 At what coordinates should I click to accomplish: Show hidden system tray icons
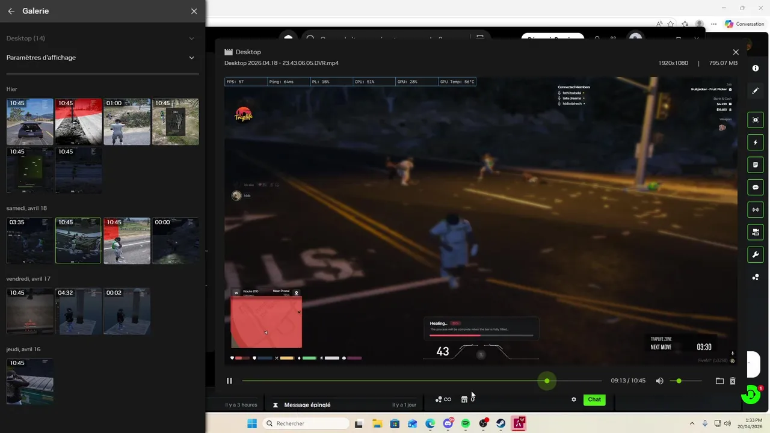tap(692, 423)
